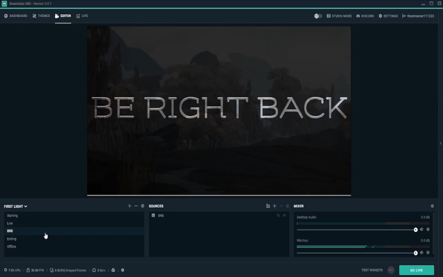Open scene transition settings gear

pos(143,206)
